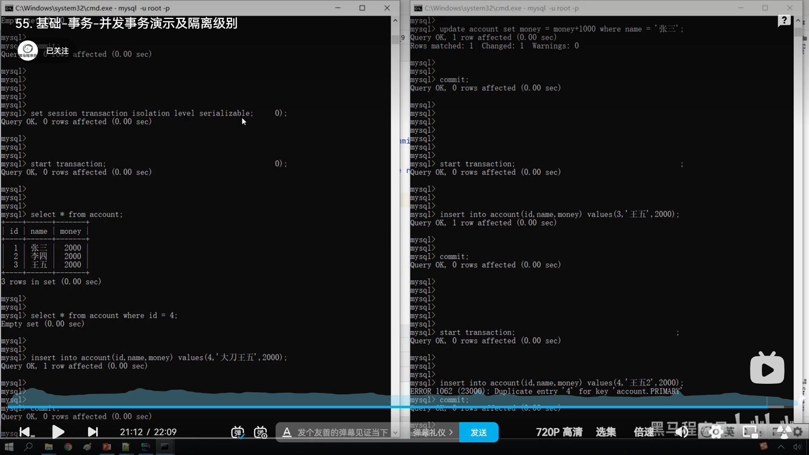Open Chrome from the Windows taskbar
Screen dimensions: 809x455
[x=68, y=447]
